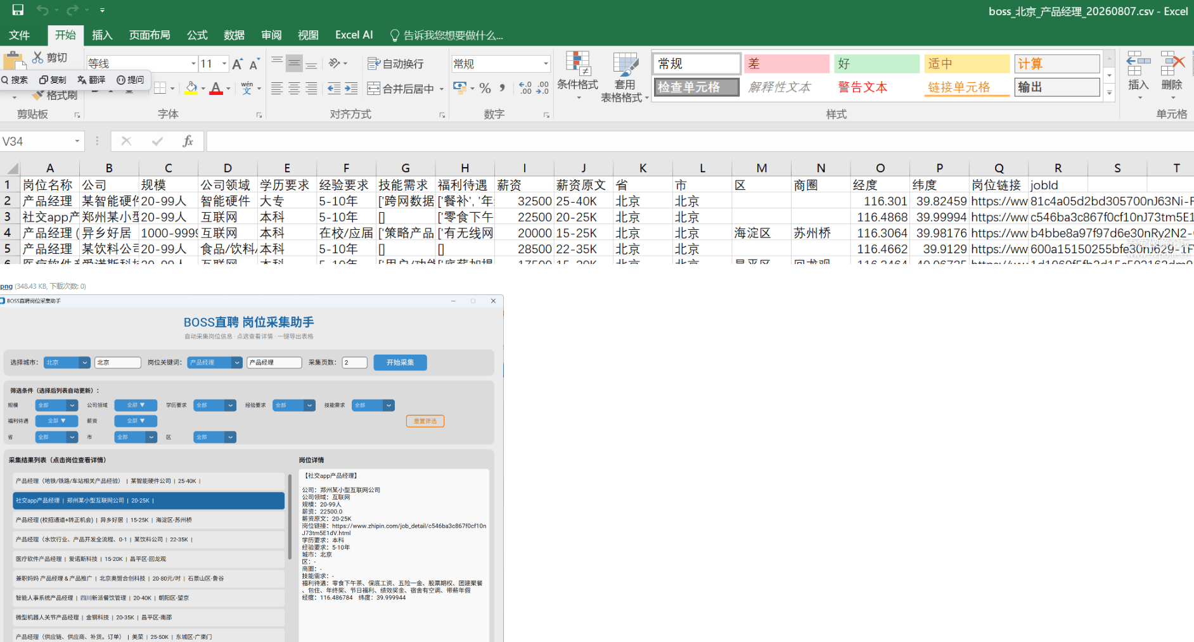
Task: Center the cell text horizontally
Action: [x=294, y=89]
